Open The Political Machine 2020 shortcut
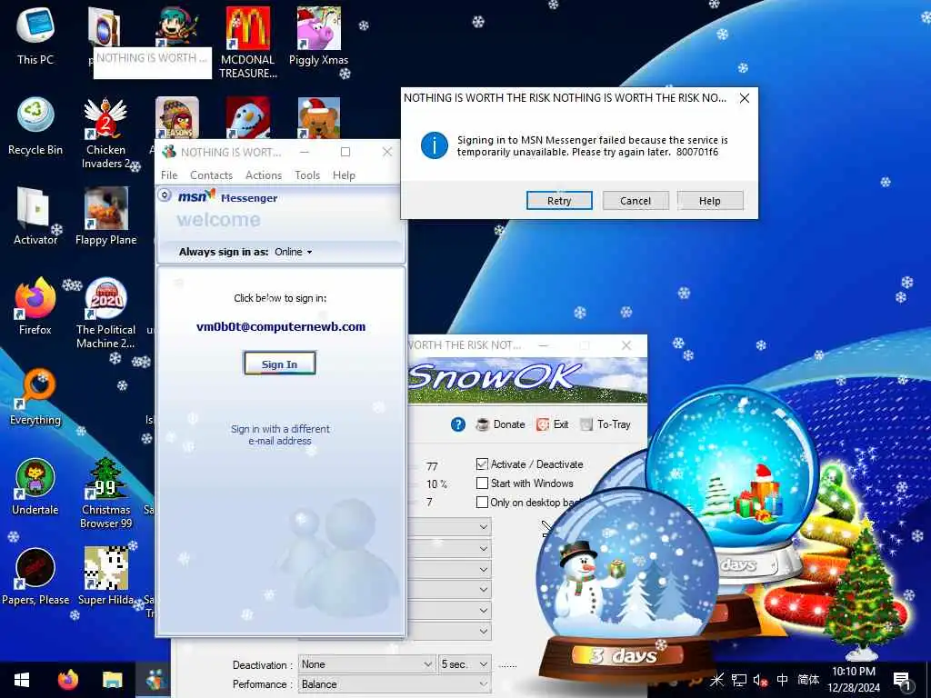 click(x=105, y=314)
